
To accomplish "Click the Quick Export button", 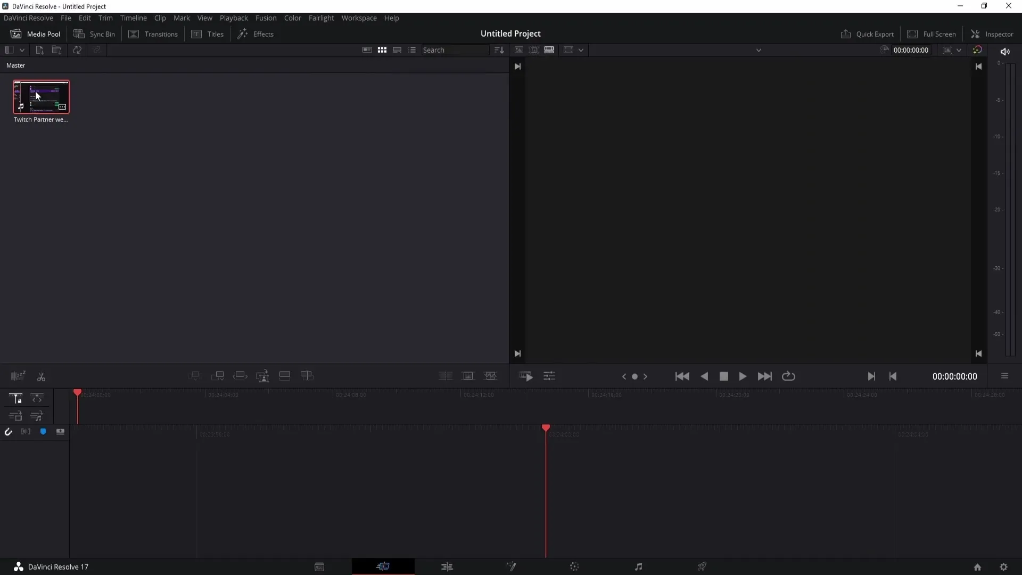I will click(x=867, y=34).
